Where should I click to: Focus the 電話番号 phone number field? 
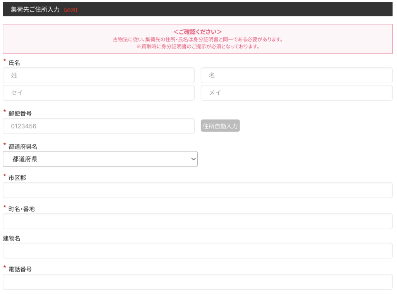197,282
